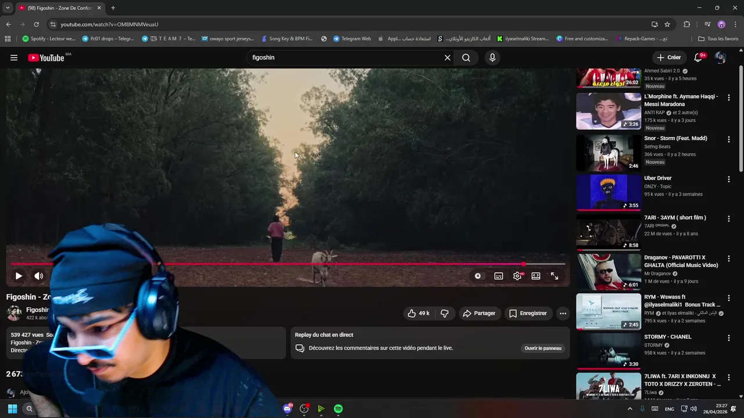
Task: Open Spotify - Lecteur web bookmark
Action: click(49, 39)
